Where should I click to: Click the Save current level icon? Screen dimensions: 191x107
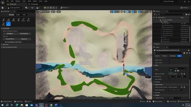pyautogui.click(x=3, y=8)
